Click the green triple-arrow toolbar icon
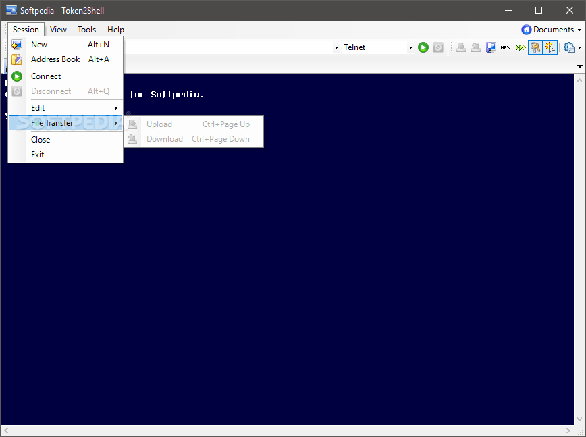Image resolution: width=586 pixels, height=437 pixels. pos(521,47)
